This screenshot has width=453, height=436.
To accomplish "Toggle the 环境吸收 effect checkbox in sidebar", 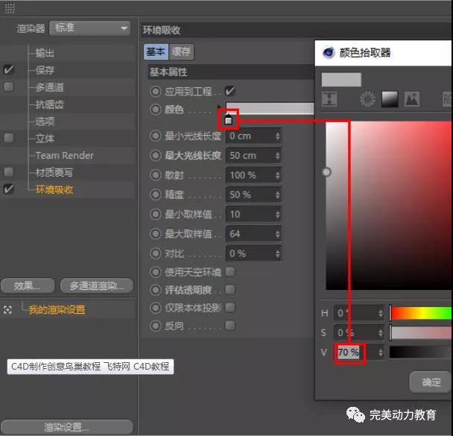I will point(9,189).
